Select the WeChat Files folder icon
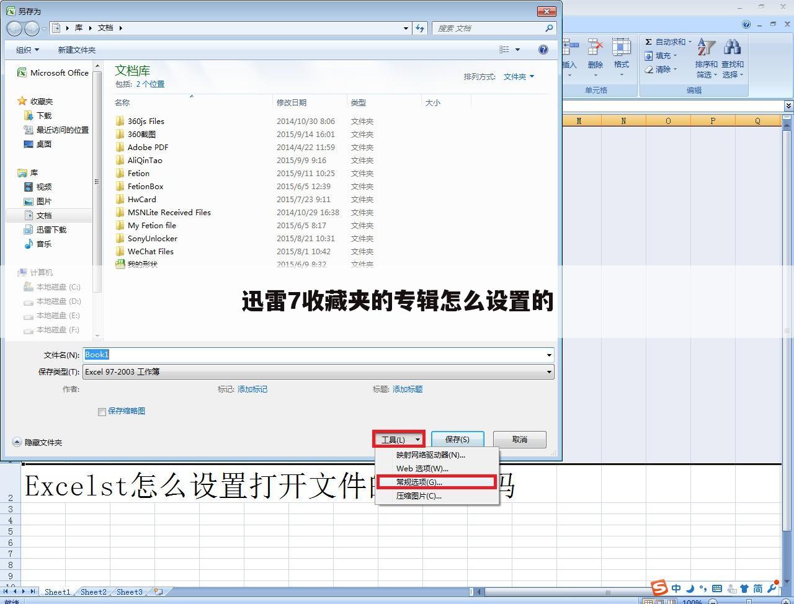 click(x=120, y=251)
